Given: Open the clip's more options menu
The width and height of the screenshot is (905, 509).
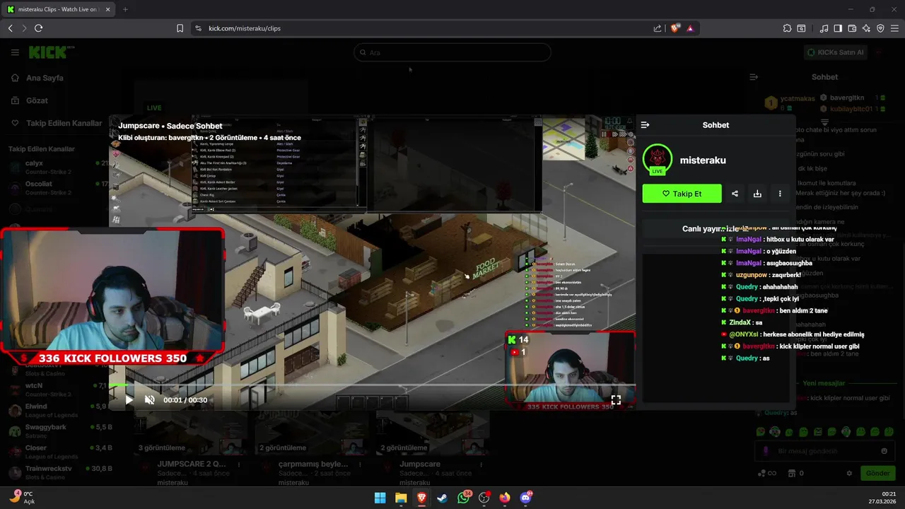Looking at the screenshot, I should [x=780, y=194].
